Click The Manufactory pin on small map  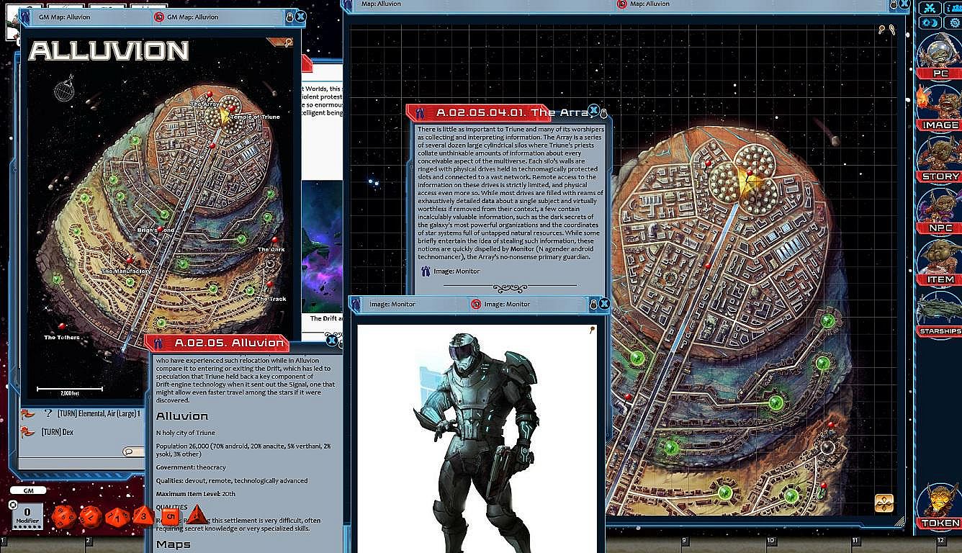pyautogui.click(x=130, y=261)
